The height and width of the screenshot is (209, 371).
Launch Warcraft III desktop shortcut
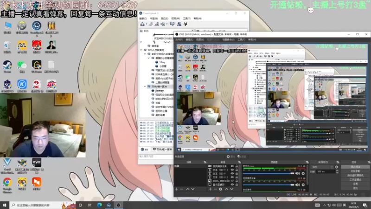coord(51,28)
